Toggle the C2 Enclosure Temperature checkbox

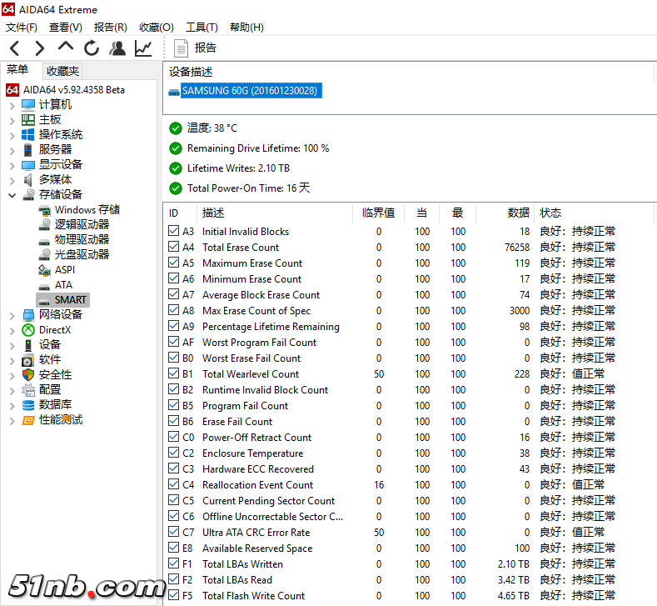173,453
